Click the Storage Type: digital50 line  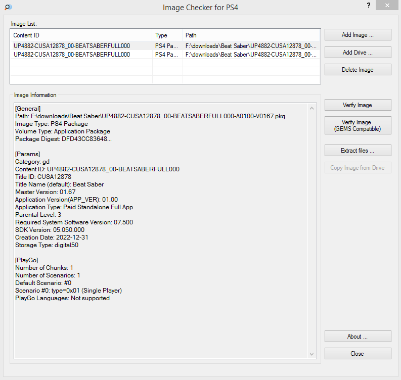coord(47,245)
